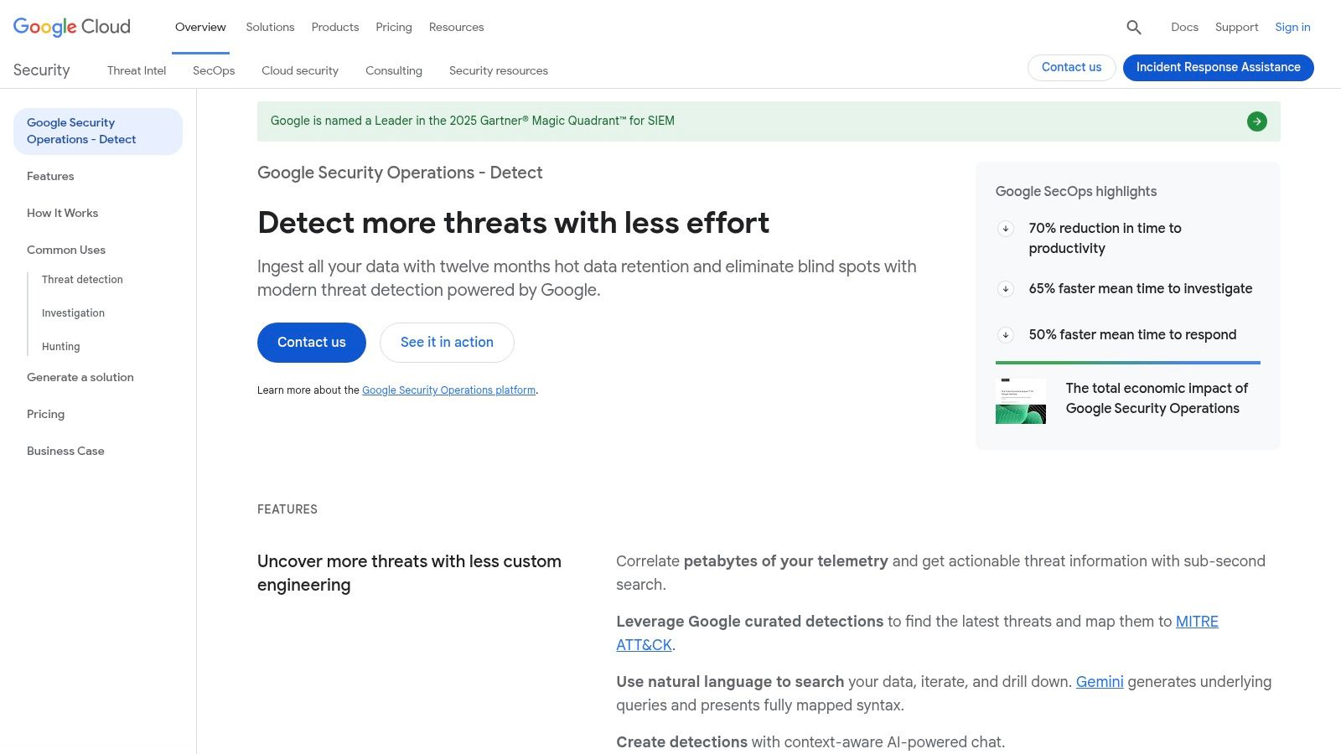Select Investigation sidebar sub-item

pos(73,313)
